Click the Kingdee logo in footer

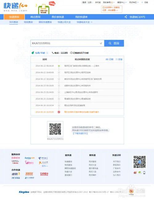[24, 192]
